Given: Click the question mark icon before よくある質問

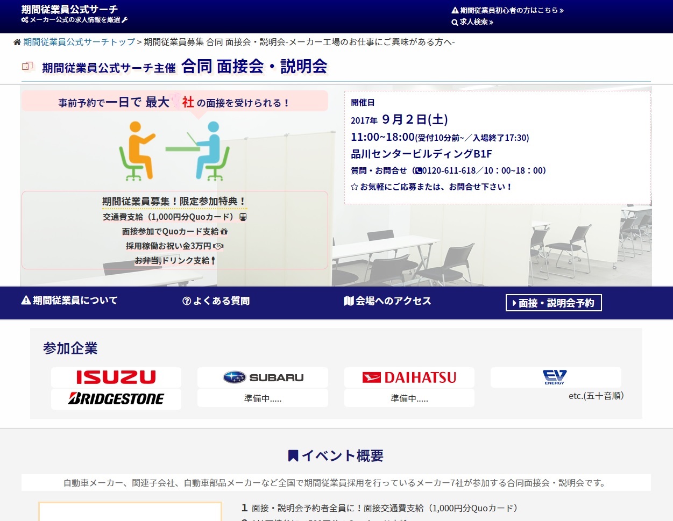Looking at the screenshot, I should [x=186, y=301].
